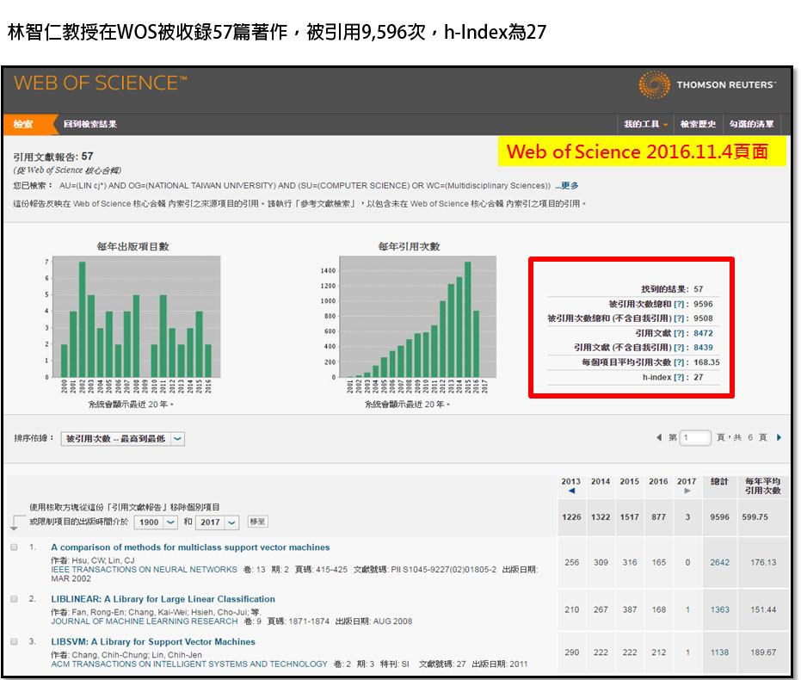Click total citations 1363 for LIBLINEAR
The image size is (801, 680).
tap(720, 609)
